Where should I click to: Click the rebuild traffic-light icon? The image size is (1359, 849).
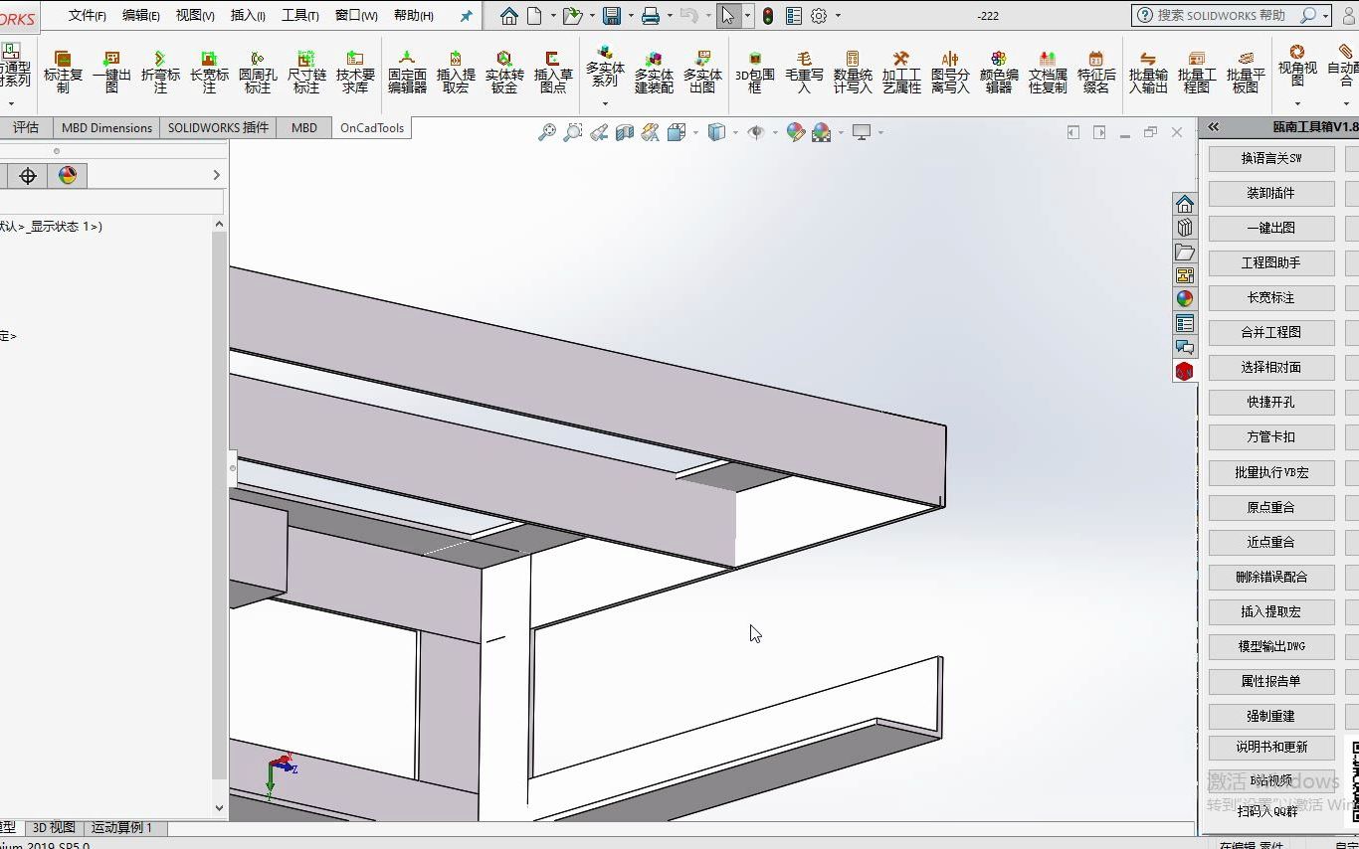pos(768,15)
